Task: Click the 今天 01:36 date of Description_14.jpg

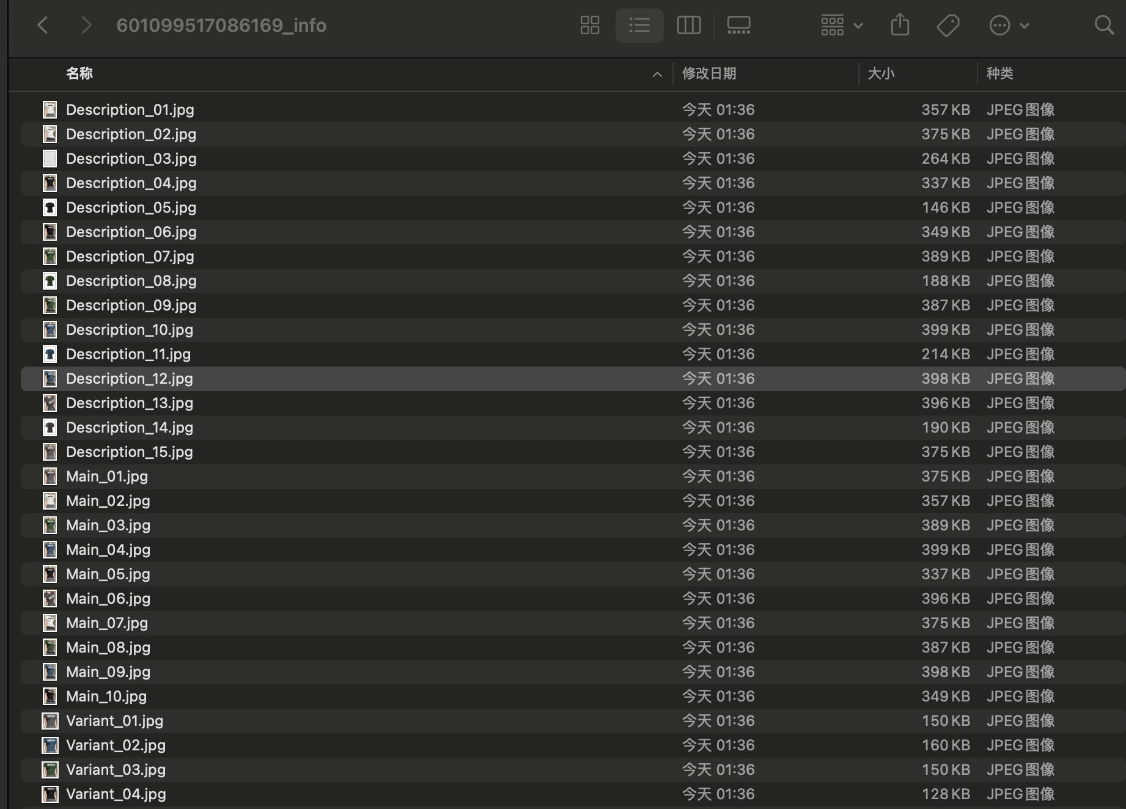Action: 718,427
